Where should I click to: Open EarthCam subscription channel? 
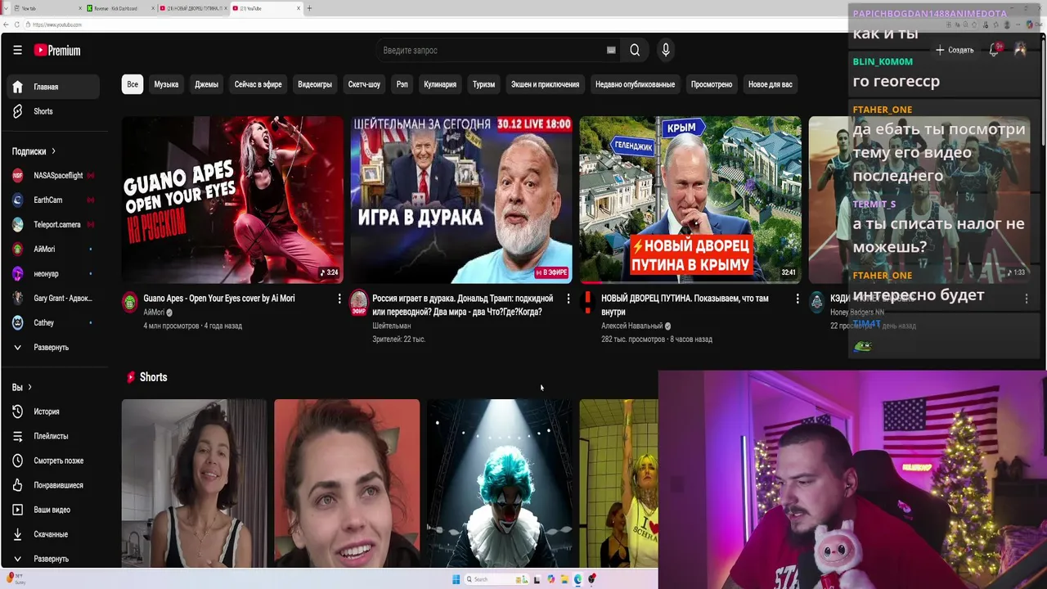tap(53, 200)
